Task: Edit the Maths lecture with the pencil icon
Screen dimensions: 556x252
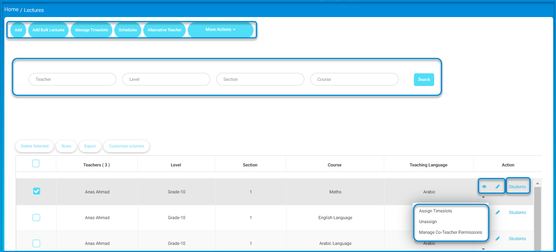Action: (498, 187)
